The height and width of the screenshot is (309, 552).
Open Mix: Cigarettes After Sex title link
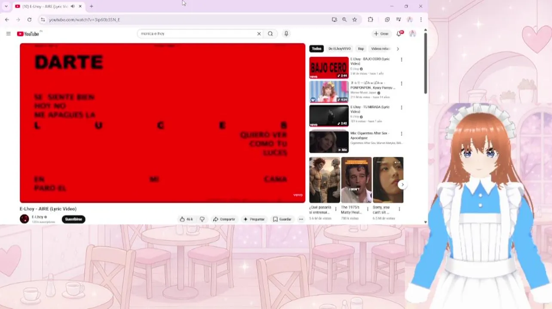coord(369,136)
